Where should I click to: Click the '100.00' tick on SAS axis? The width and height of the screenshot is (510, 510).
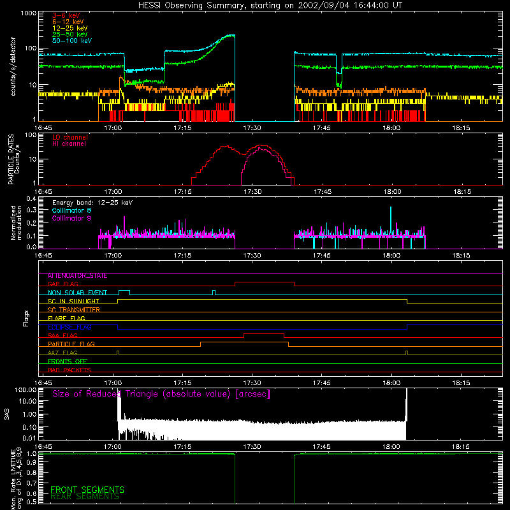pyautogui.click(x=25, y=390)
